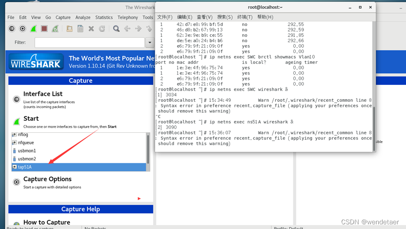
Task: Select the tap51A interface
Action: pyautogui.click(x=79, y=167)
